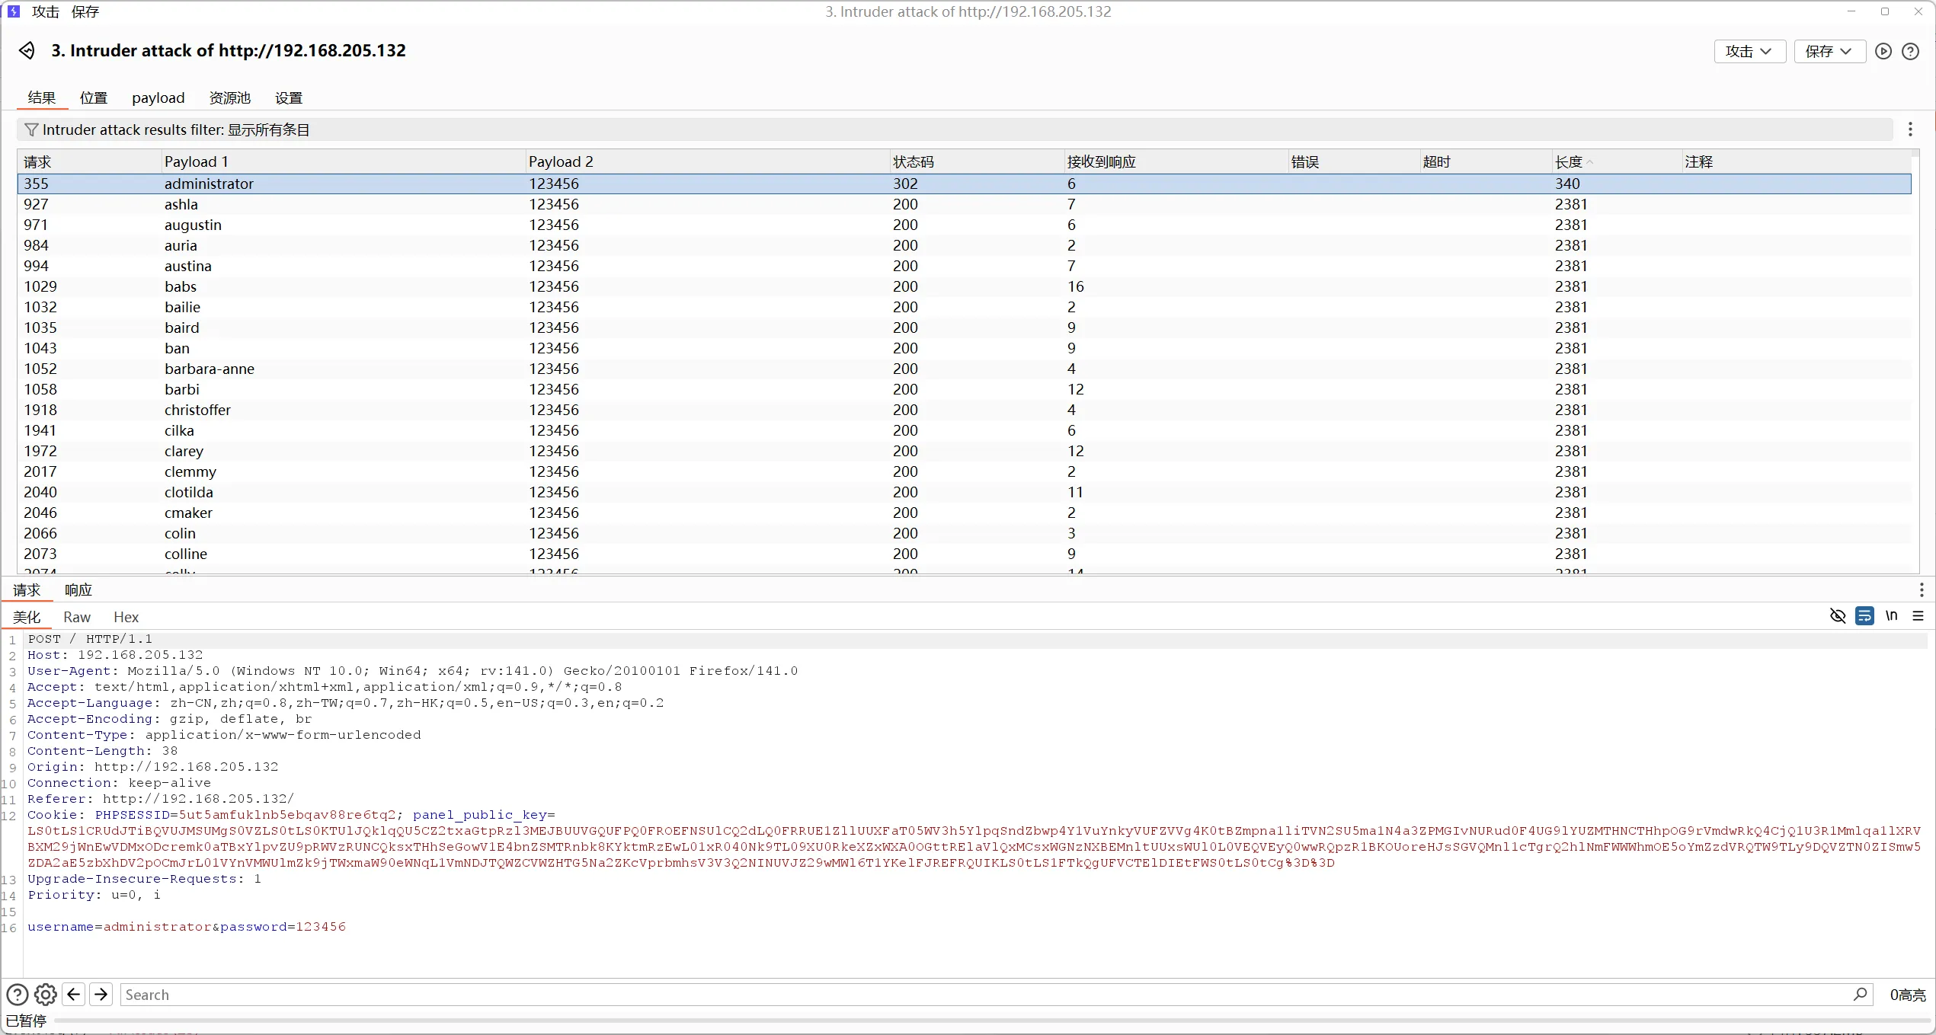Image resolution: width=1936 pixels, height=1035 pixels.
Task: Toggle show newline characters \n button
Action: 1891,616
